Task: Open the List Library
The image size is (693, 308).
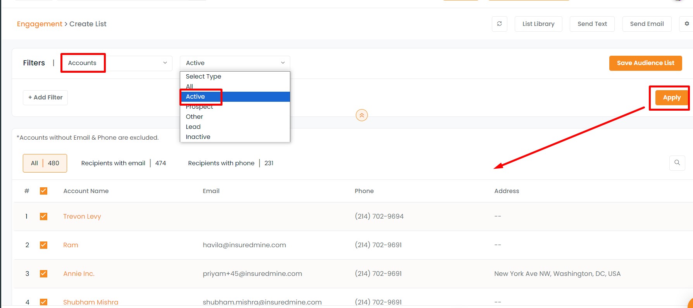Action: tap(538, 24)
